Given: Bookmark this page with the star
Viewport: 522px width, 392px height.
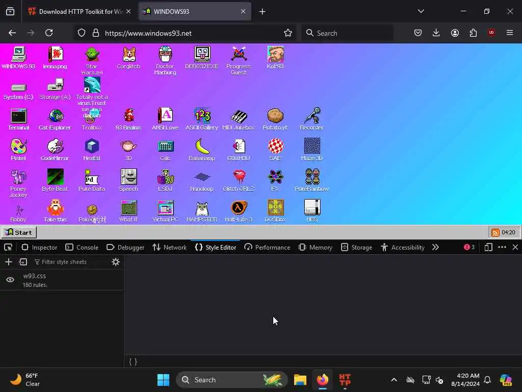Looking at the screenshot, I should [x=288, y=33].
